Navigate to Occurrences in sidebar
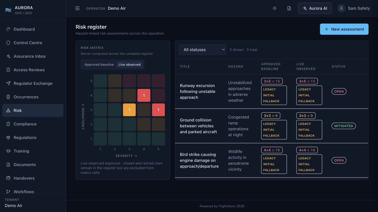The height and width of the screenshot is (212, 378). (33, 97)
